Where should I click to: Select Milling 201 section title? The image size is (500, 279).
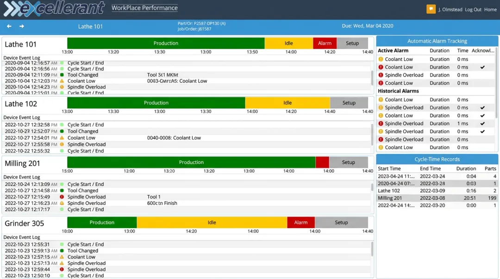[22, 163]
